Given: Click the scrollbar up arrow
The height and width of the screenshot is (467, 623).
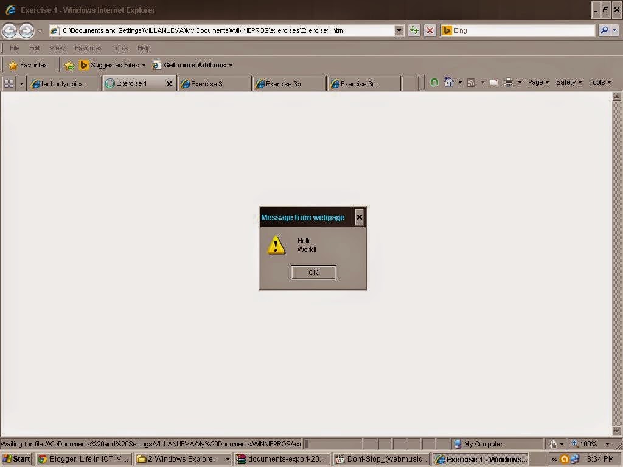Looking at the screenshot, I should (617, 96).
